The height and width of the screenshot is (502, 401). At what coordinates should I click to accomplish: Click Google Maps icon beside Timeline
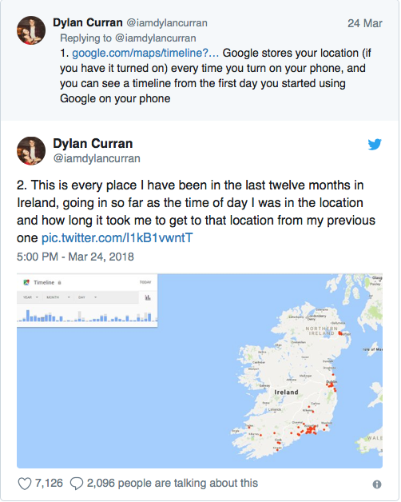pos(26,282)
